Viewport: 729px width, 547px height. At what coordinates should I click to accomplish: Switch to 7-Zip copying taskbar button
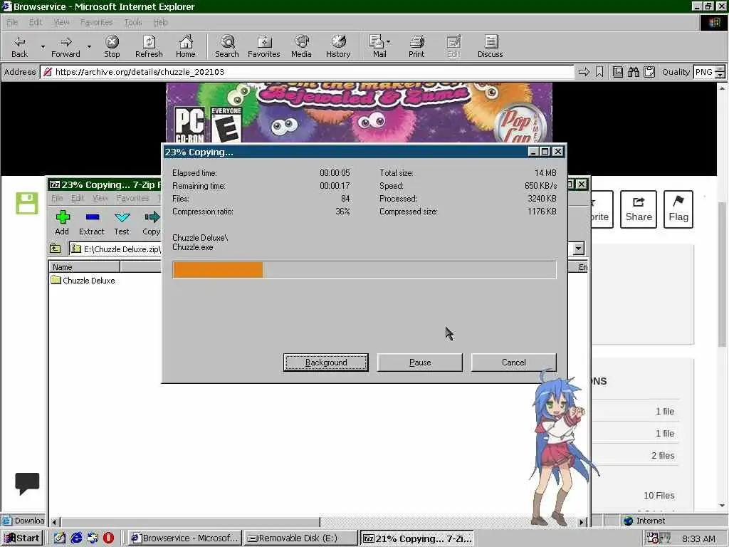tap(417, 538)
